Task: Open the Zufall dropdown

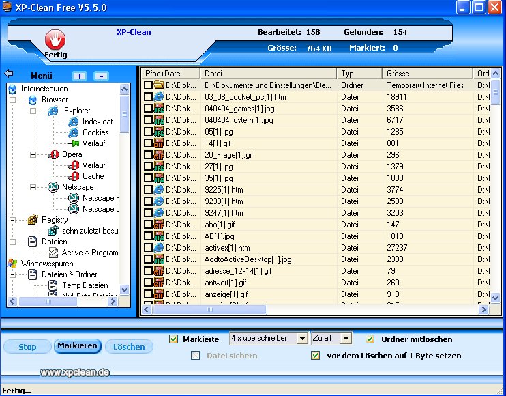Action: (346, 339)
